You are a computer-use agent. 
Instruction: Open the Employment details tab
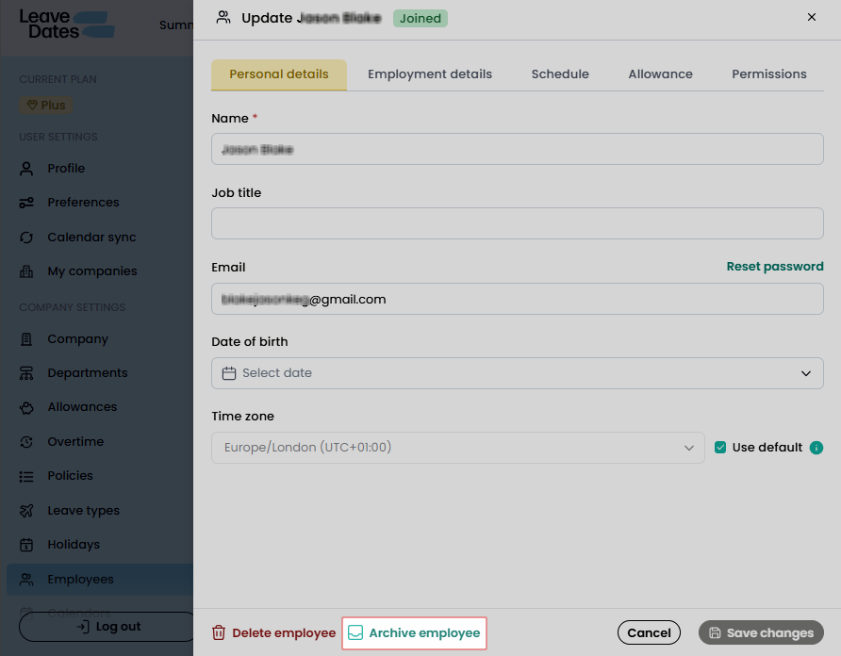click(x=430, y=74)
